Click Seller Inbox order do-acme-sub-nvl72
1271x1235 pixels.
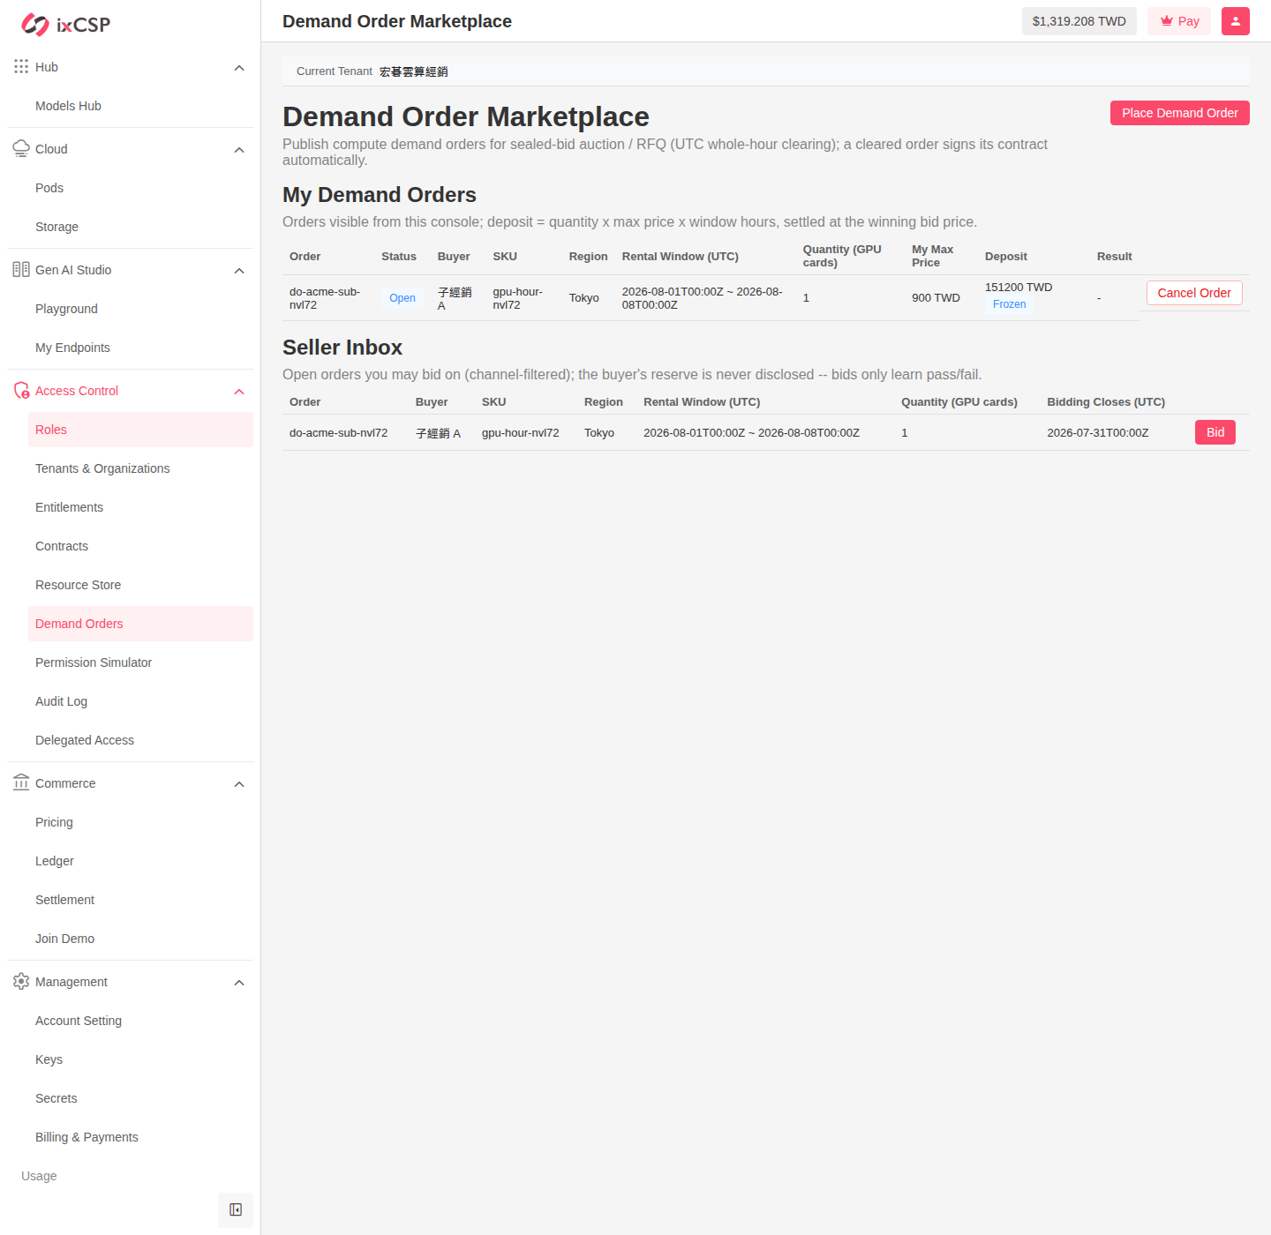pyautogui.click(x=339, y=433)
